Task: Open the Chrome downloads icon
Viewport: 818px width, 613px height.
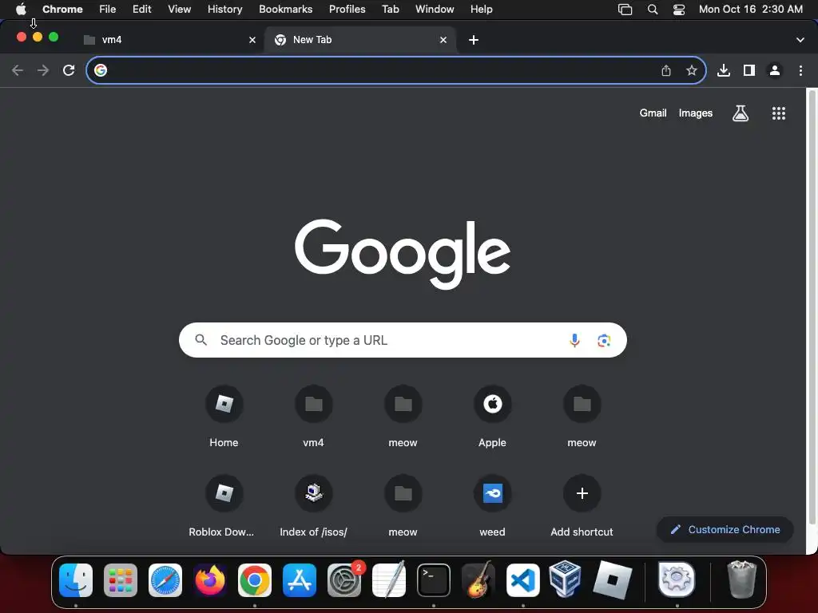Action: pyautogui.click(x=724, y=70)
